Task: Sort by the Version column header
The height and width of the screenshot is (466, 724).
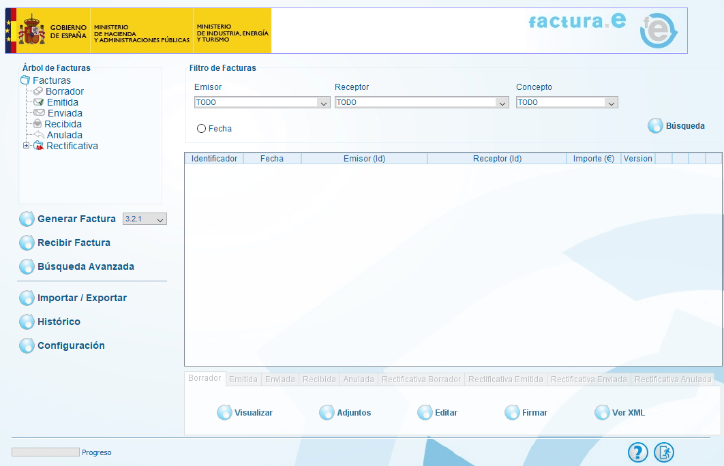Action: 638,159
